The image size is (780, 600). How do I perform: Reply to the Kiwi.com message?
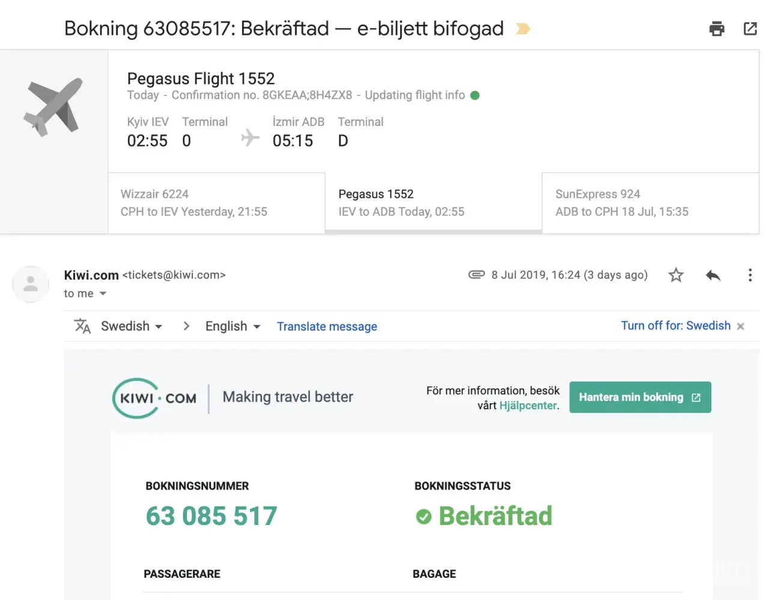(713, 275)
